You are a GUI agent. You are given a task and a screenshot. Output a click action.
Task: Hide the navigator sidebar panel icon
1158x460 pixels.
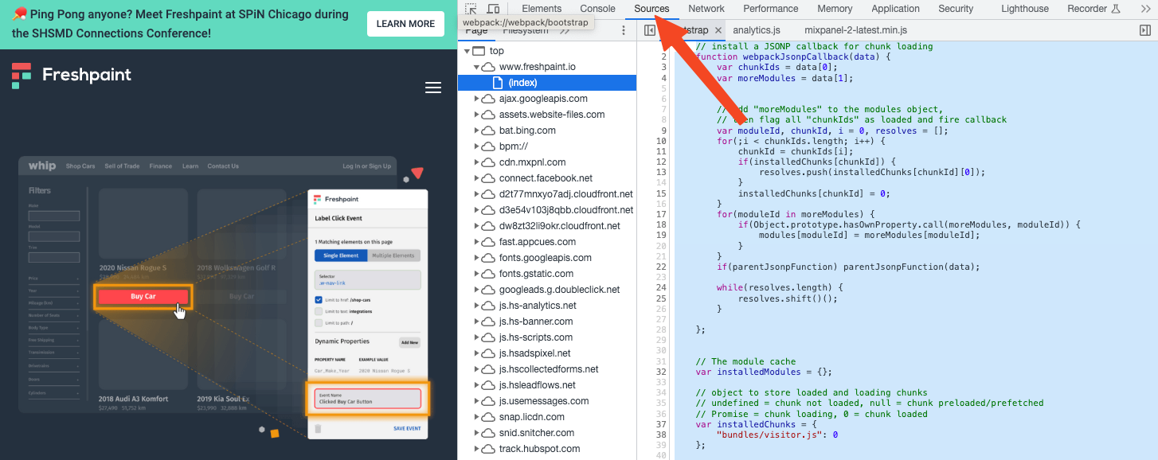(x=650, y=30)
